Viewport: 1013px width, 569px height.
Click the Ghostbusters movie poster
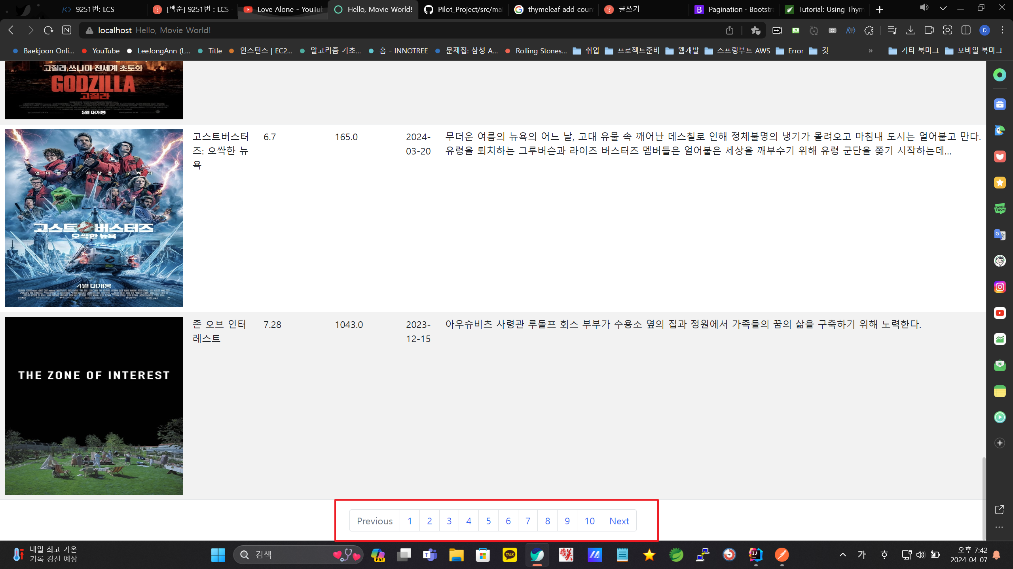point(94,218)
